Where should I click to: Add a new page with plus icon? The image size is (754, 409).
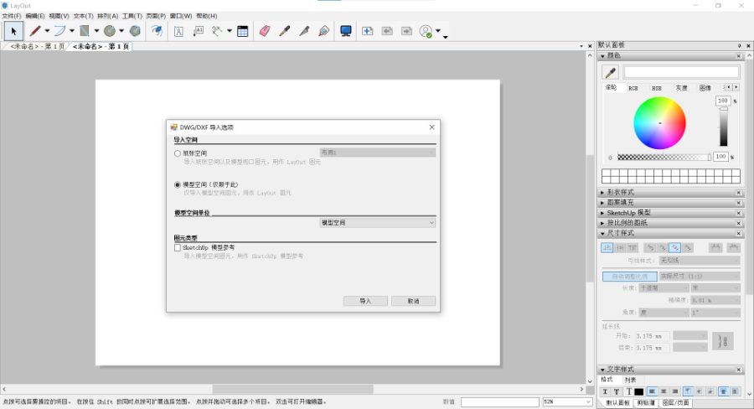click(368, 31)
